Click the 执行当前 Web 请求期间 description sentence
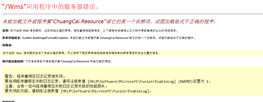Viewport: 263px width, 102px height. pos(94,31)
